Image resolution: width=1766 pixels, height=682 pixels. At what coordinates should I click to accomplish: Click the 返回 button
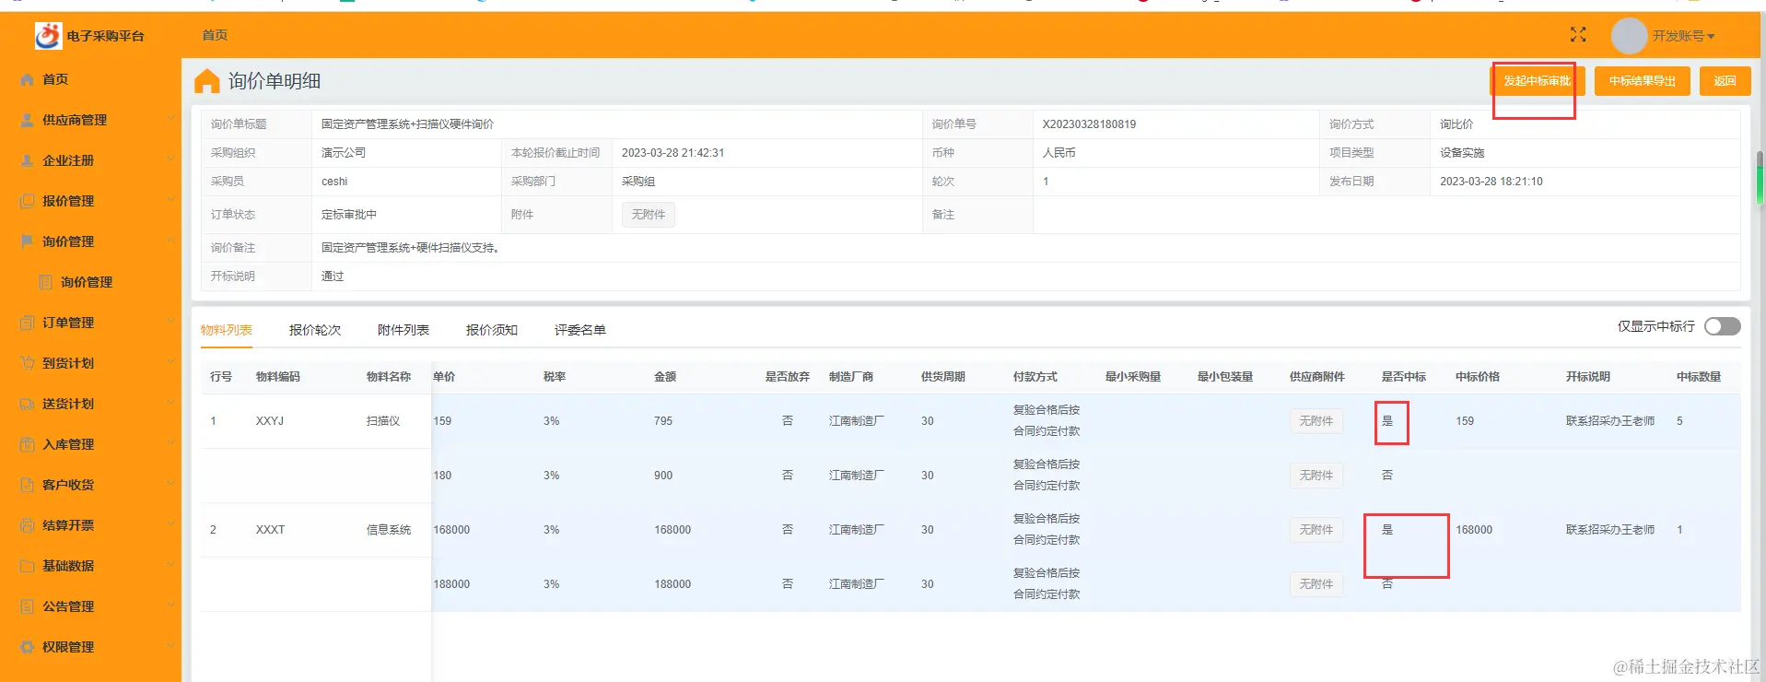tap(1725, 81)
